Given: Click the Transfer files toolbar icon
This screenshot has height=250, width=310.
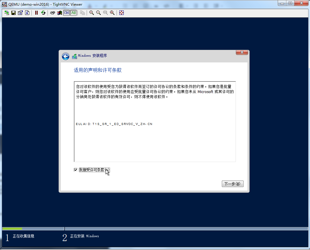Looking at the screenshot, I should point(83,13).
